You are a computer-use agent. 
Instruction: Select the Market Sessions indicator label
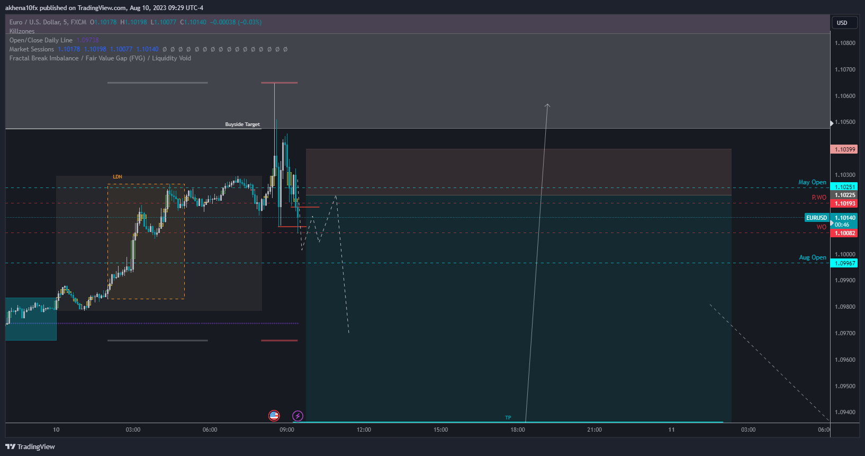coord(32,49)
